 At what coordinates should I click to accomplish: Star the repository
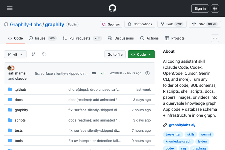coord(205,24)
